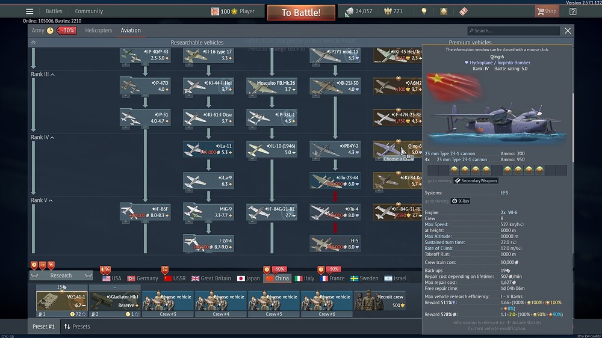Select the Tu-2S-44 bomber card
Viewport: 602px width, 338px height.
335,180
